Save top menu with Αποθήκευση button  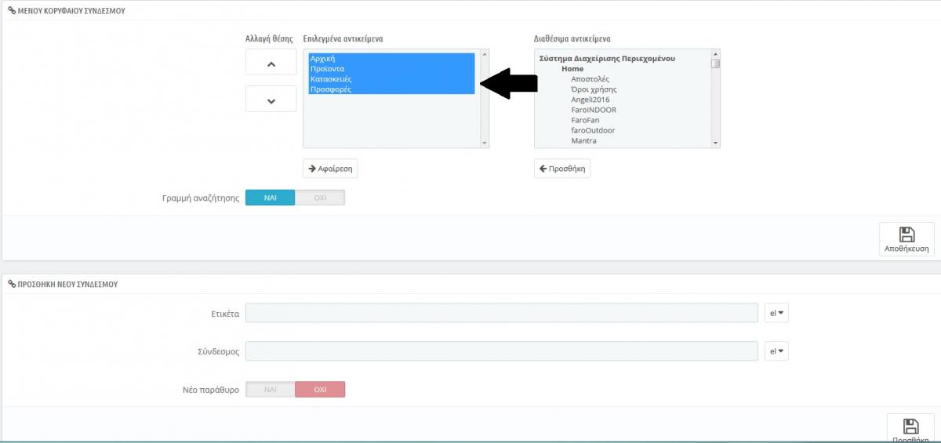[x=906, y=238]
